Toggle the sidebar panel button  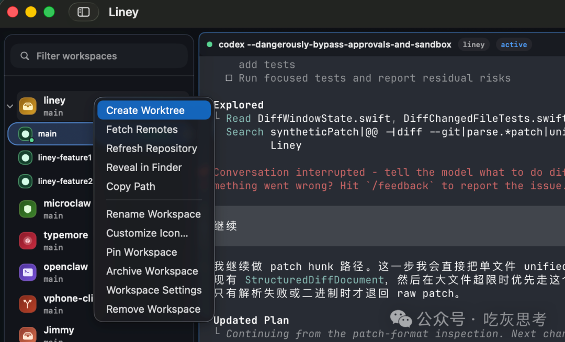pos(84,12)
